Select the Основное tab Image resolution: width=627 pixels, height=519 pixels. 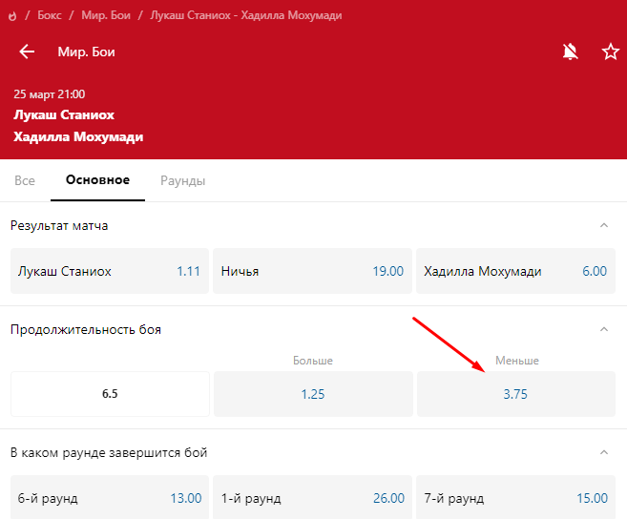pos(97,180)
